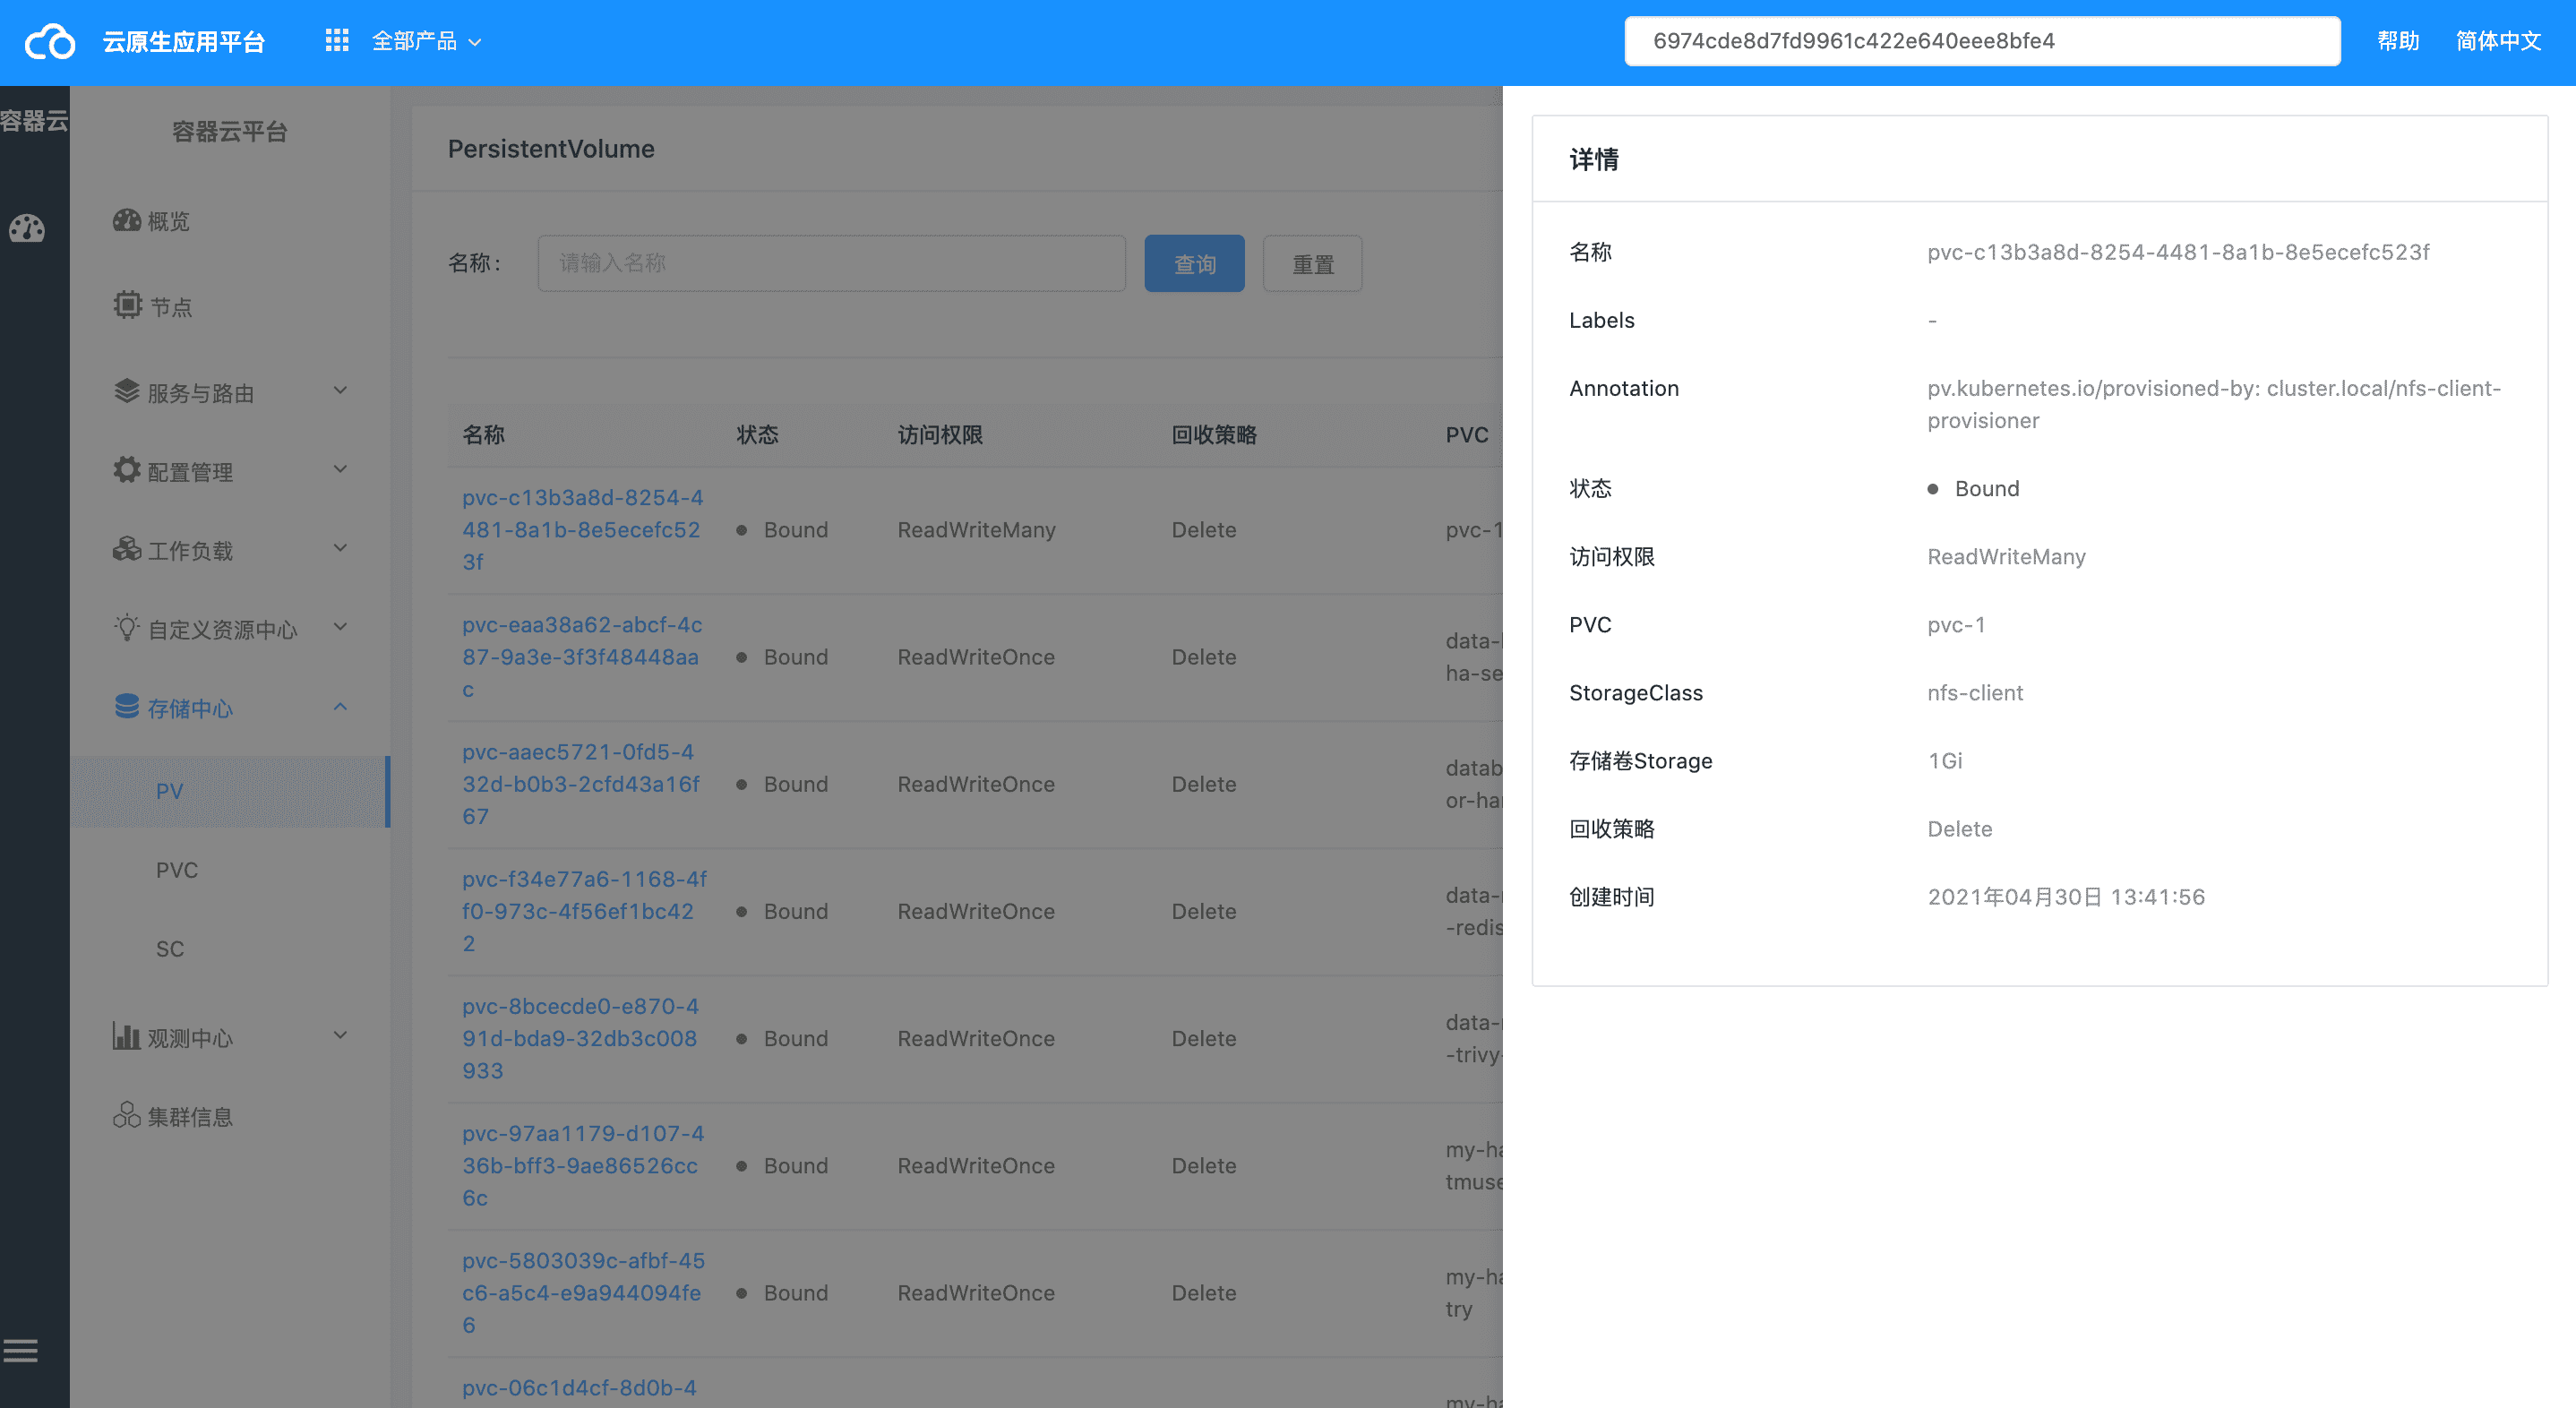
Task: Select the PVC submenu item
Action: [x=229, y=870]
